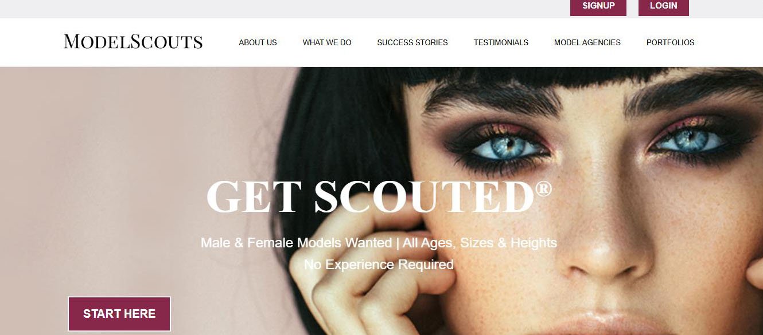763x335 pixels.
Task: Click the SIGNUP button
Action: click(x=598, y=6)
